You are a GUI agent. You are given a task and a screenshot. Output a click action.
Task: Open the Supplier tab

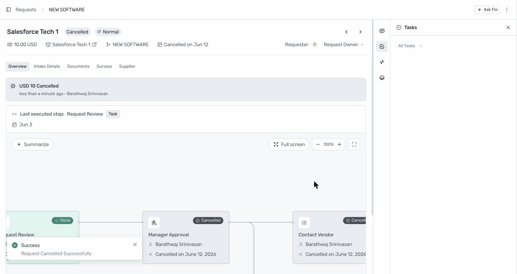pos(127,66)
